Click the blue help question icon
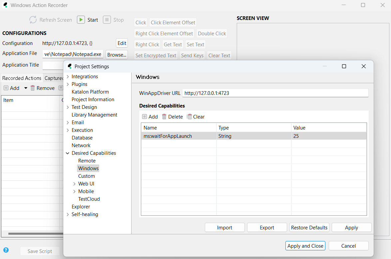This screenshot has width=391, height=259. (6, 250)
